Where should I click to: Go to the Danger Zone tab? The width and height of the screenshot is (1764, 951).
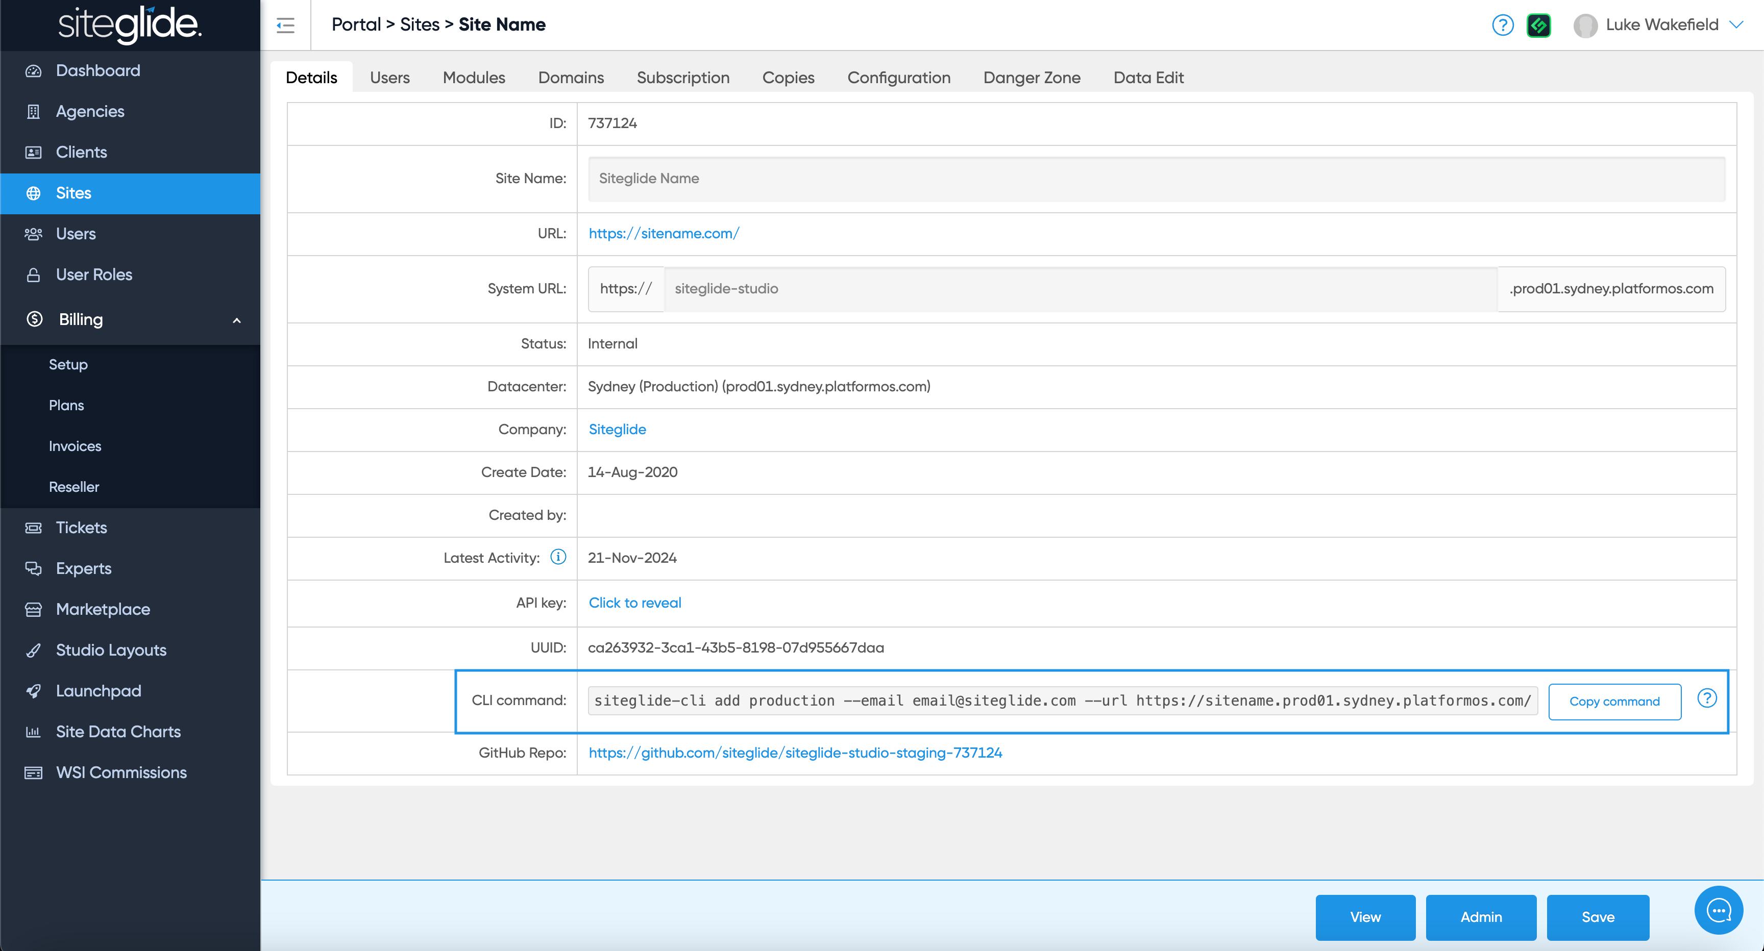(1031, 78)
